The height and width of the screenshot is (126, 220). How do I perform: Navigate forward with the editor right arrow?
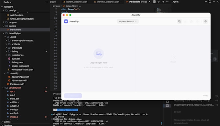163,2
